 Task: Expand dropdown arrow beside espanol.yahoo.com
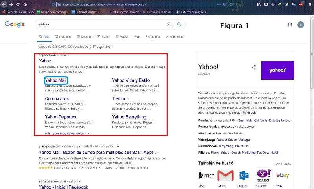[x=68, y=55]
